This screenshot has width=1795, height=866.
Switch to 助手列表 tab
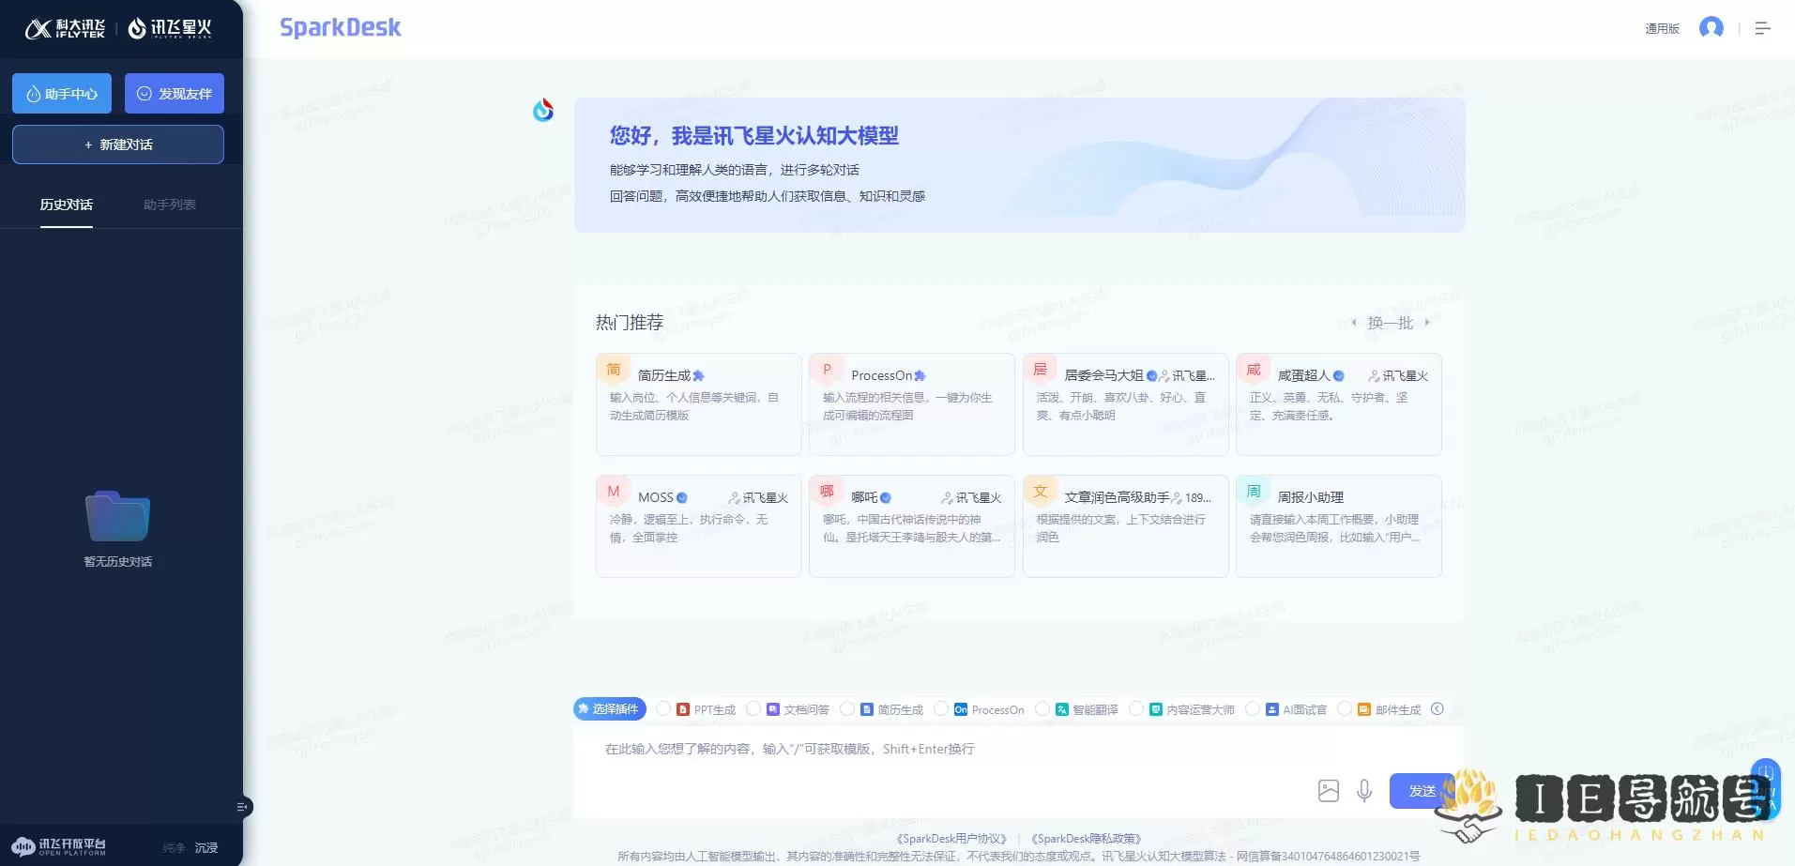click(x=170, y=205)
